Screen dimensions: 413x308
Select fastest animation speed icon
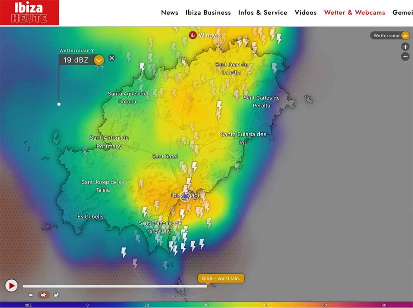56,295
